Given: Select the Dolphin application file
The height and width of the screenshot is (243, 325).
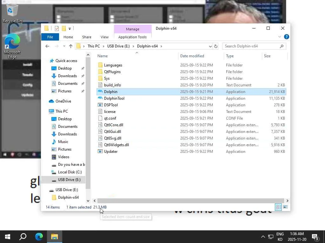Looking at the screenshot, I should tap(191, 91).
